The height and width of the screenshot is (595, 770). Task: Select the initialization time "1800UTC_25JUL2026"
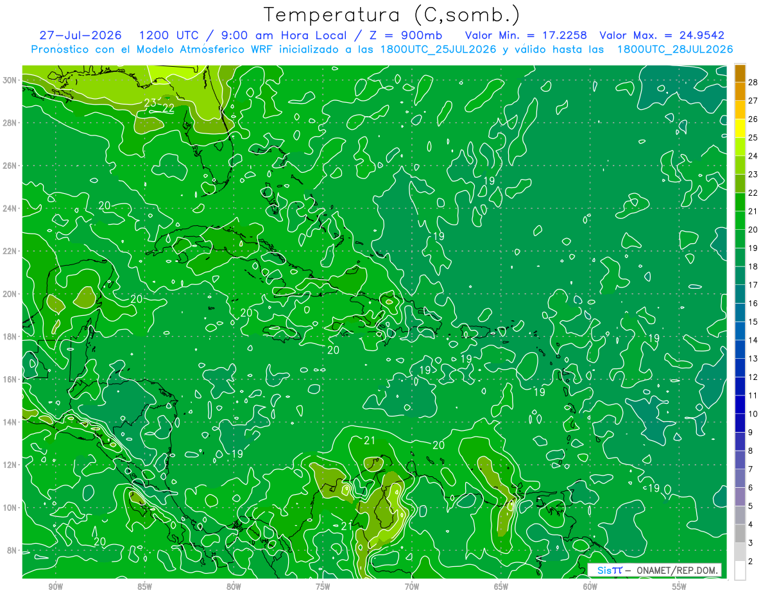(x=439, y=49)
